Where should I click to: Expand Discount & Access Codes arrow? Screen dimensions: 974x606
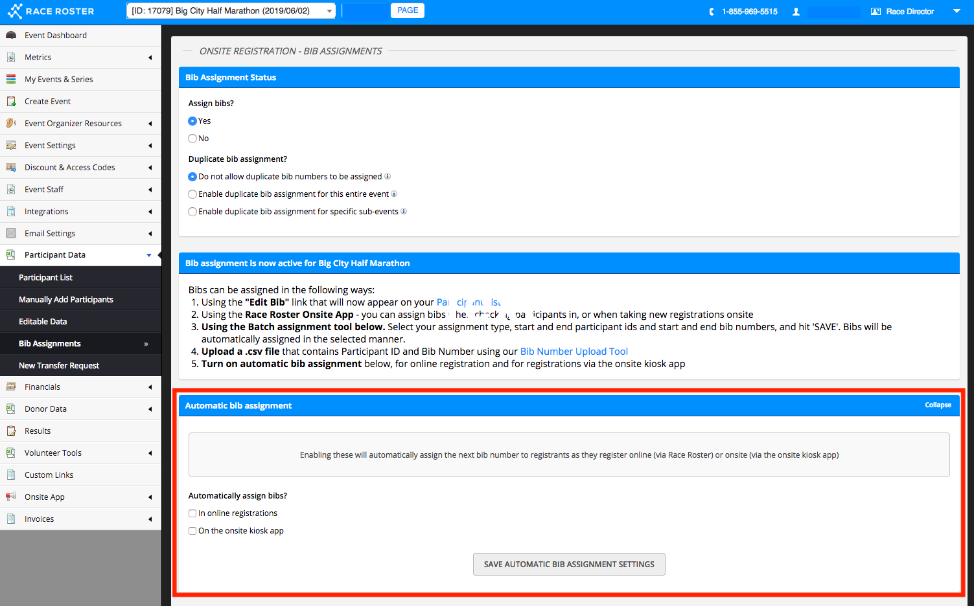click(150, 168)
